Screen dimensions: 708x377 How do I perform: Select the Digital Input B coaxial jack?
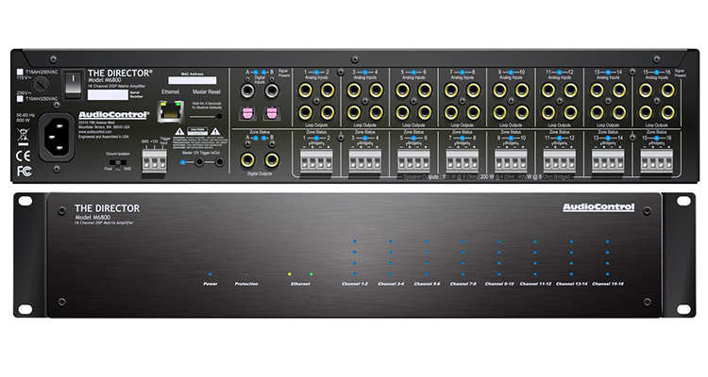pos(271,90)
